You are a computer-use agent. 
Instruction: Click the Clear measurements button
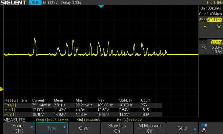click(84, 128)
